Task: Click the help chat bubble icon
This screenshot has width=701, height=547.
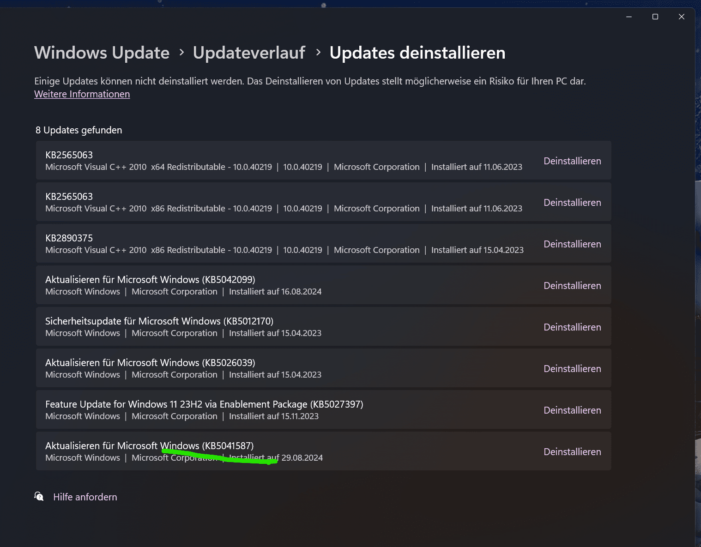Action: coord(39,497)
